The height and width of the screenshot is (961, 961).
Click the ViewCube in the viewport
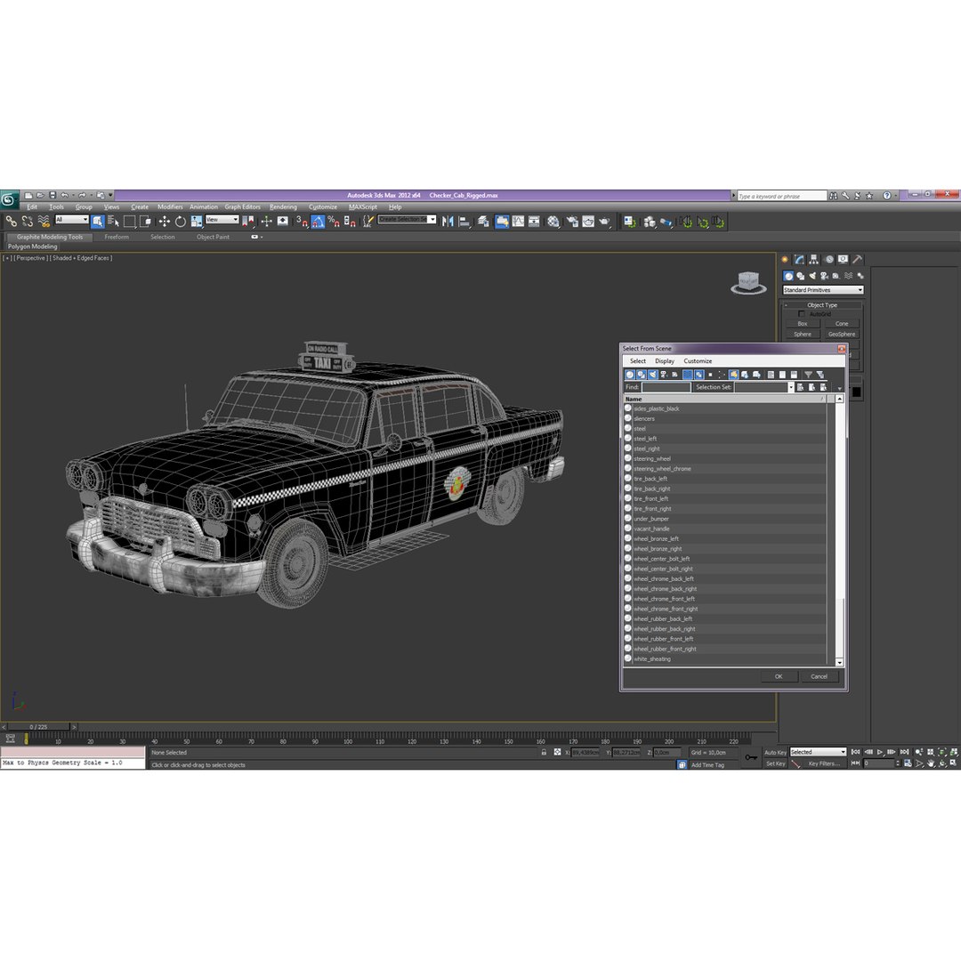[x=749, y=283]
